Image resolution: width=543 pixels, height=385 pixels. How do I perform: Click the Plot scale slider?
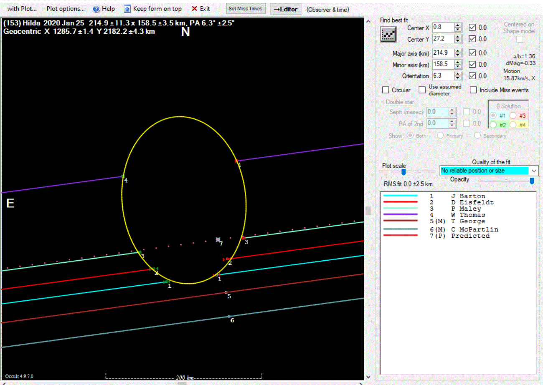403,171
